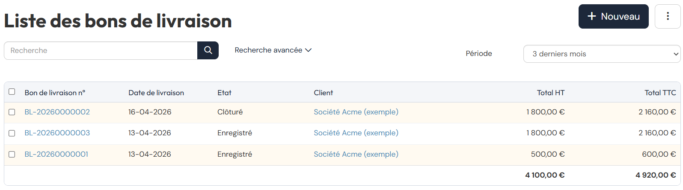The image size is (683, 190).
Task: Open delivery note BL-20260000001
Action: tap(56, 155)
